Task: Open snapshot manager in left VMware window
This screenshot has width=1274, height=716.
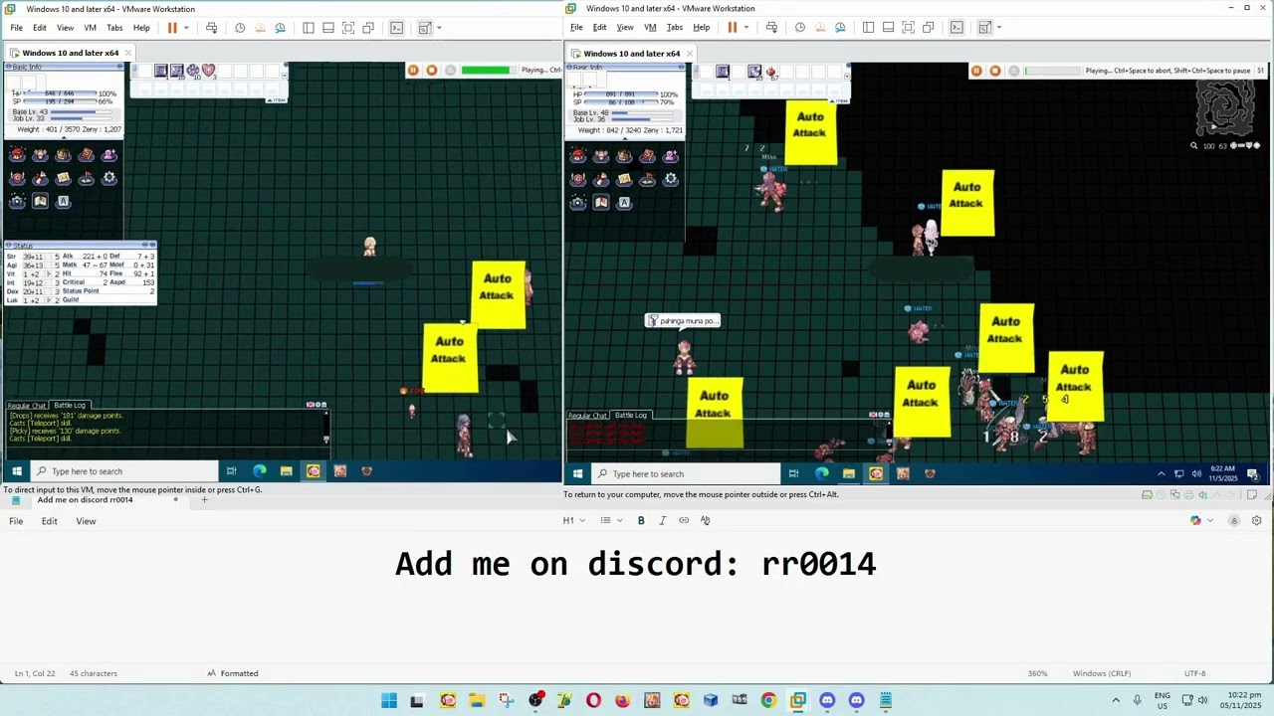Action: tap(280, 28)
